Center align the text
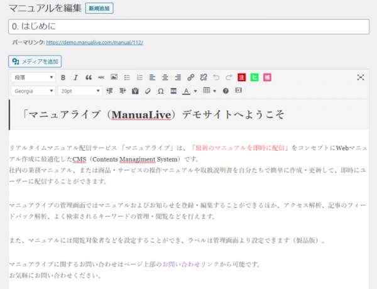The height and width of the screenshot is (289, 377). [x=165, y=77]
